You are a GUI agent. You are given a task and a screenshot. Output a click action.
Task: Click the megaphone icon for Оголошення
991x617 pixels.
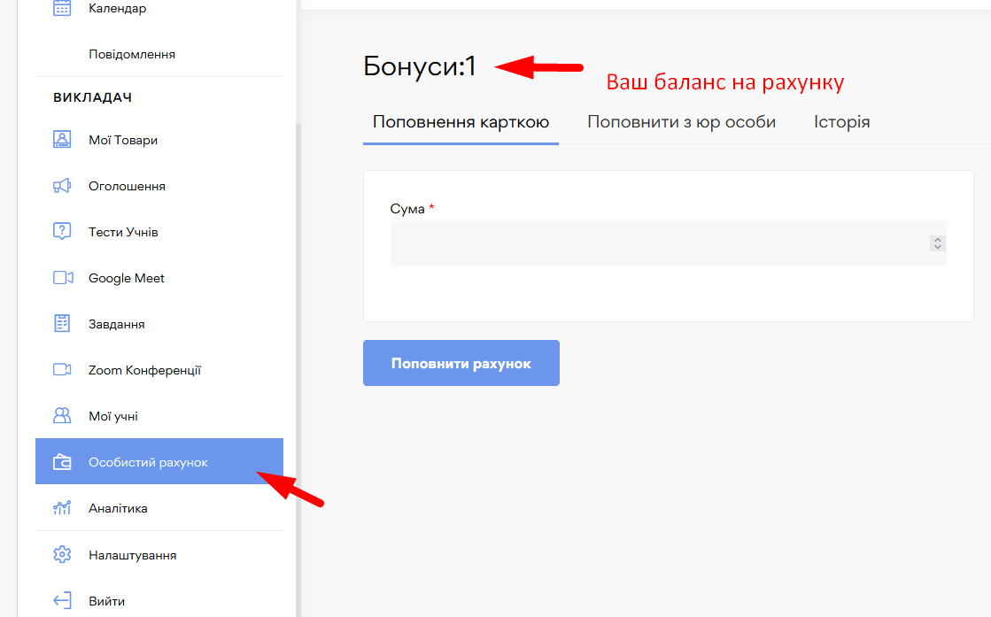pos(62,186)
